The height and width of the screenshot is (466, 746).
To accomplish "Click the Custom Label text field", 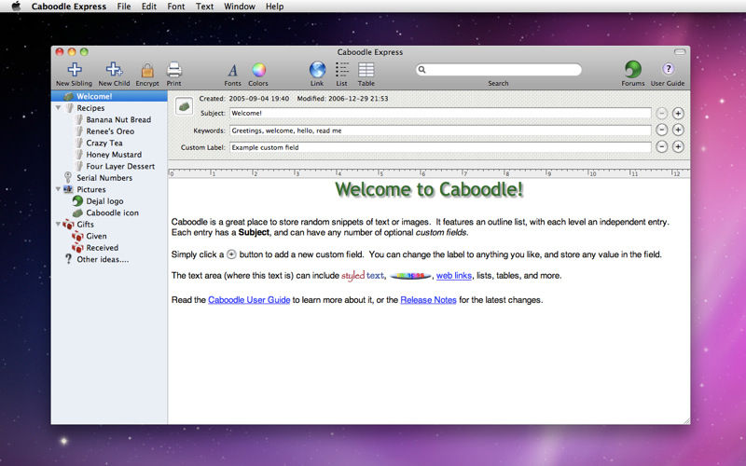I will pyautogui.click(x=440, y=147).
